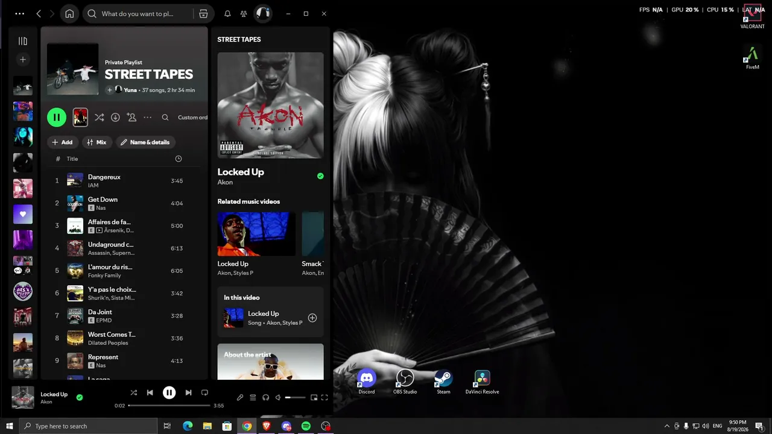This screenshot has height=434, width=772.
Task: Toggle repeat in the player bar
Action: pyautogui.click(x=204, y=392)
